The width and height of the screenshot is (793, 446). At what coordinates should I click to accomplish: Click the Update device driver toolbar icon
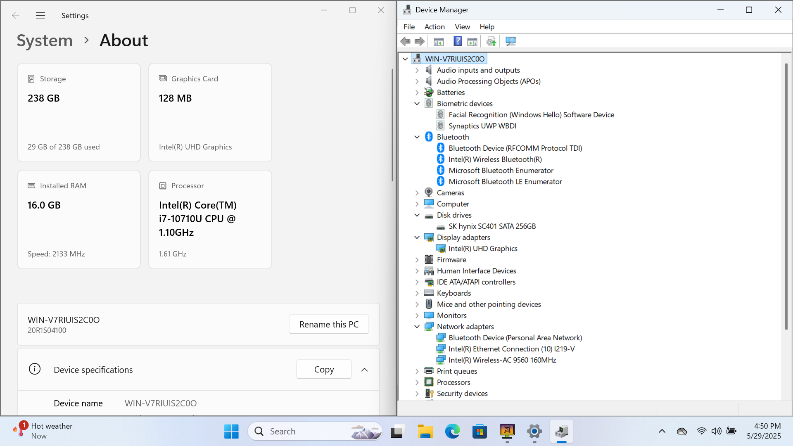pos(491,41)
